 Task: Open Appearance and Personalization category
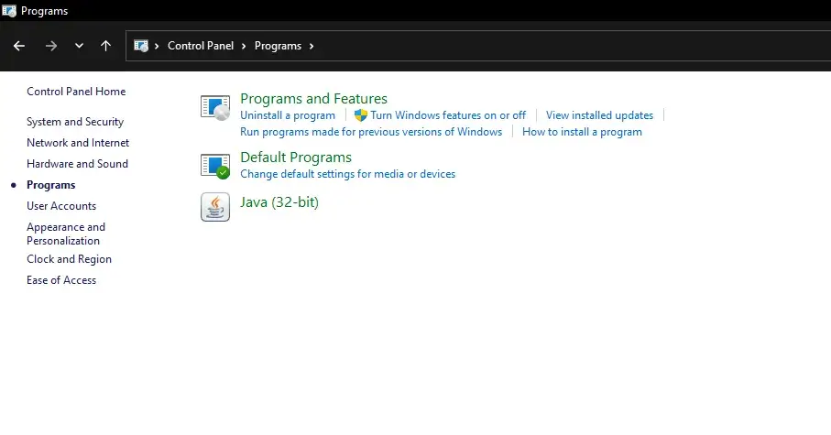click(x=66, y=234)
